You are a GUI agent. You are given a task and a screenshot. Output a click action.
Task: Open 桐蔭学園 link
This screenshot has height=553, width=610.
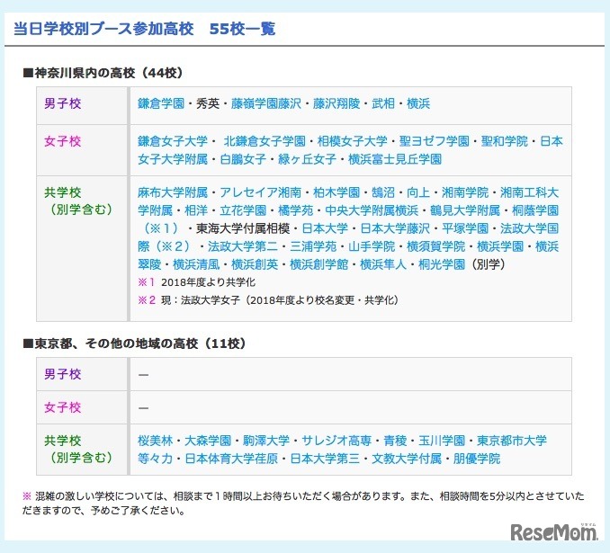pyautogui.click(x=535, y=210)
